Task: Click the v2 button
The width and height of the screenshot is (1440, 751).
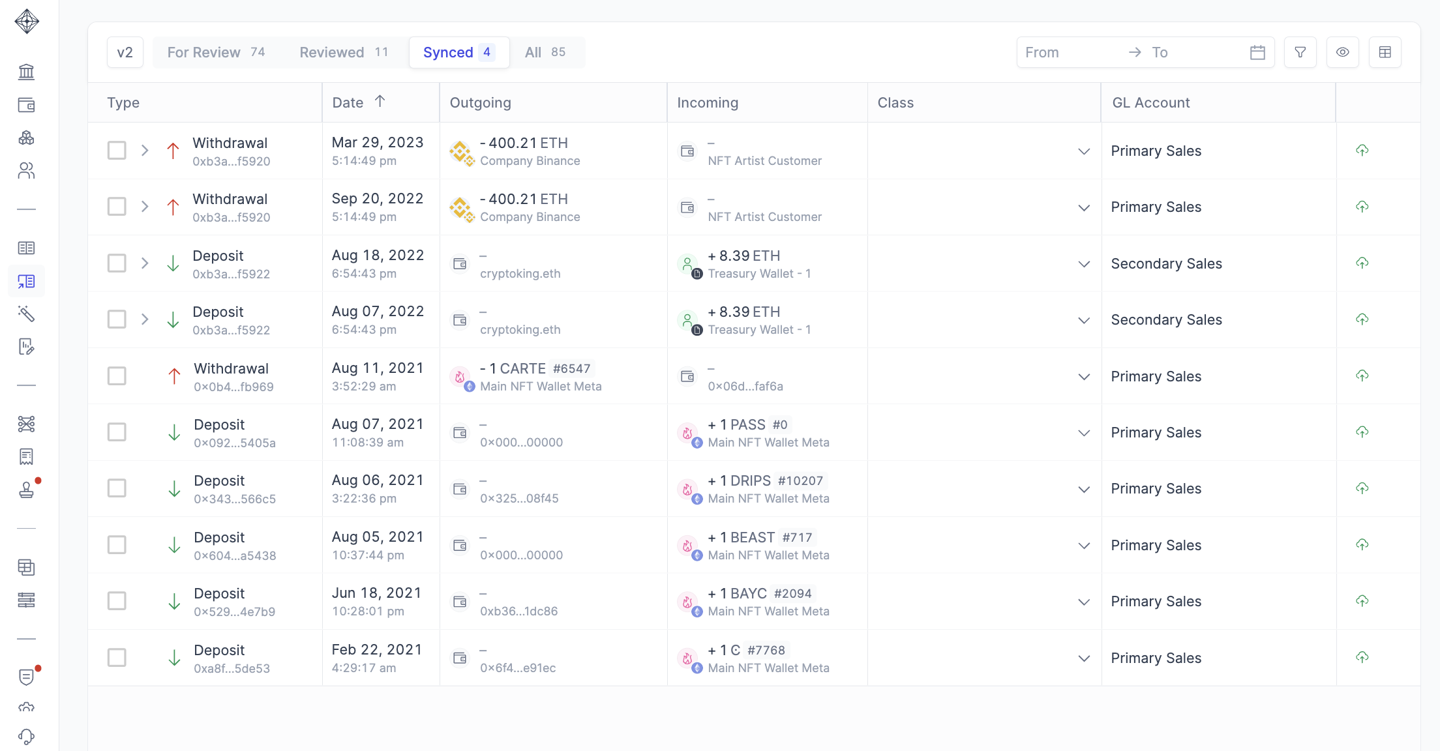Action: coord(125,52)
